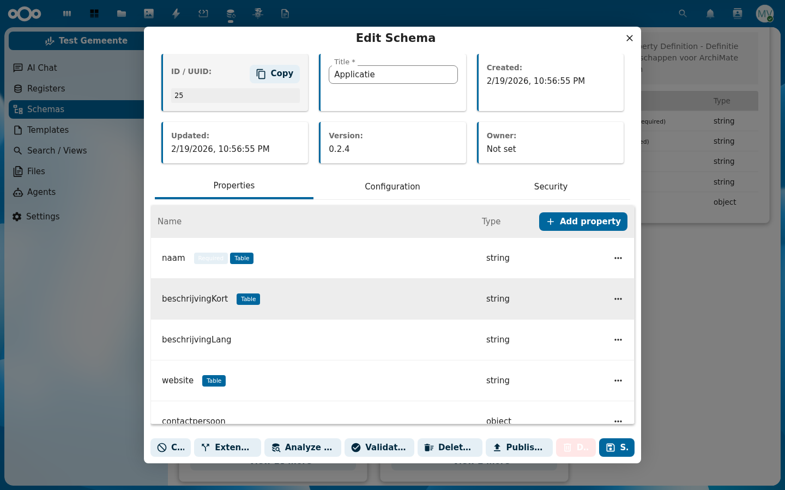785x490 pixels.
Task: Click the Cancel button in the dialog footer
Action: point(171,448)
